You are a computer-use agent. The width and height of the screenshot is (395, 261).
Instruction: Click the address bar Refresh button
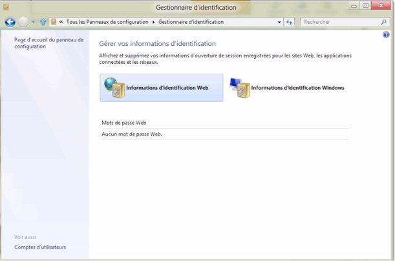point(289,22)
